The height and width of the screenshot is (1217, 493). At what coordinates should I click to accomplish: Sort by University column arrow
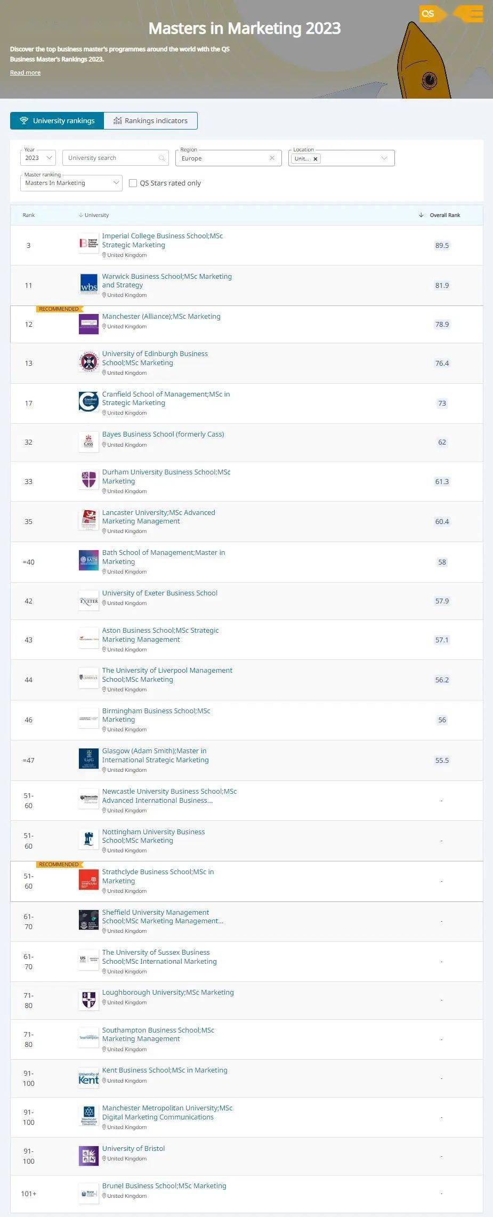click(x=81, y=215)
